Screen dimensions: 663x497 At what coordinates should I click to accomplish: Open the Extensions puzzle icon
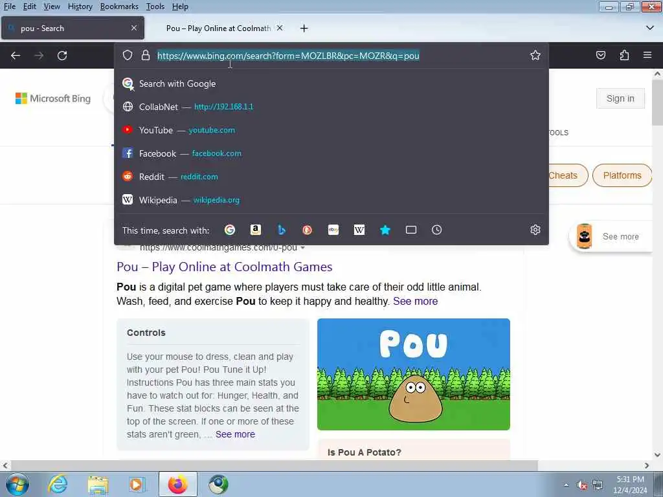tap(624, 56)
